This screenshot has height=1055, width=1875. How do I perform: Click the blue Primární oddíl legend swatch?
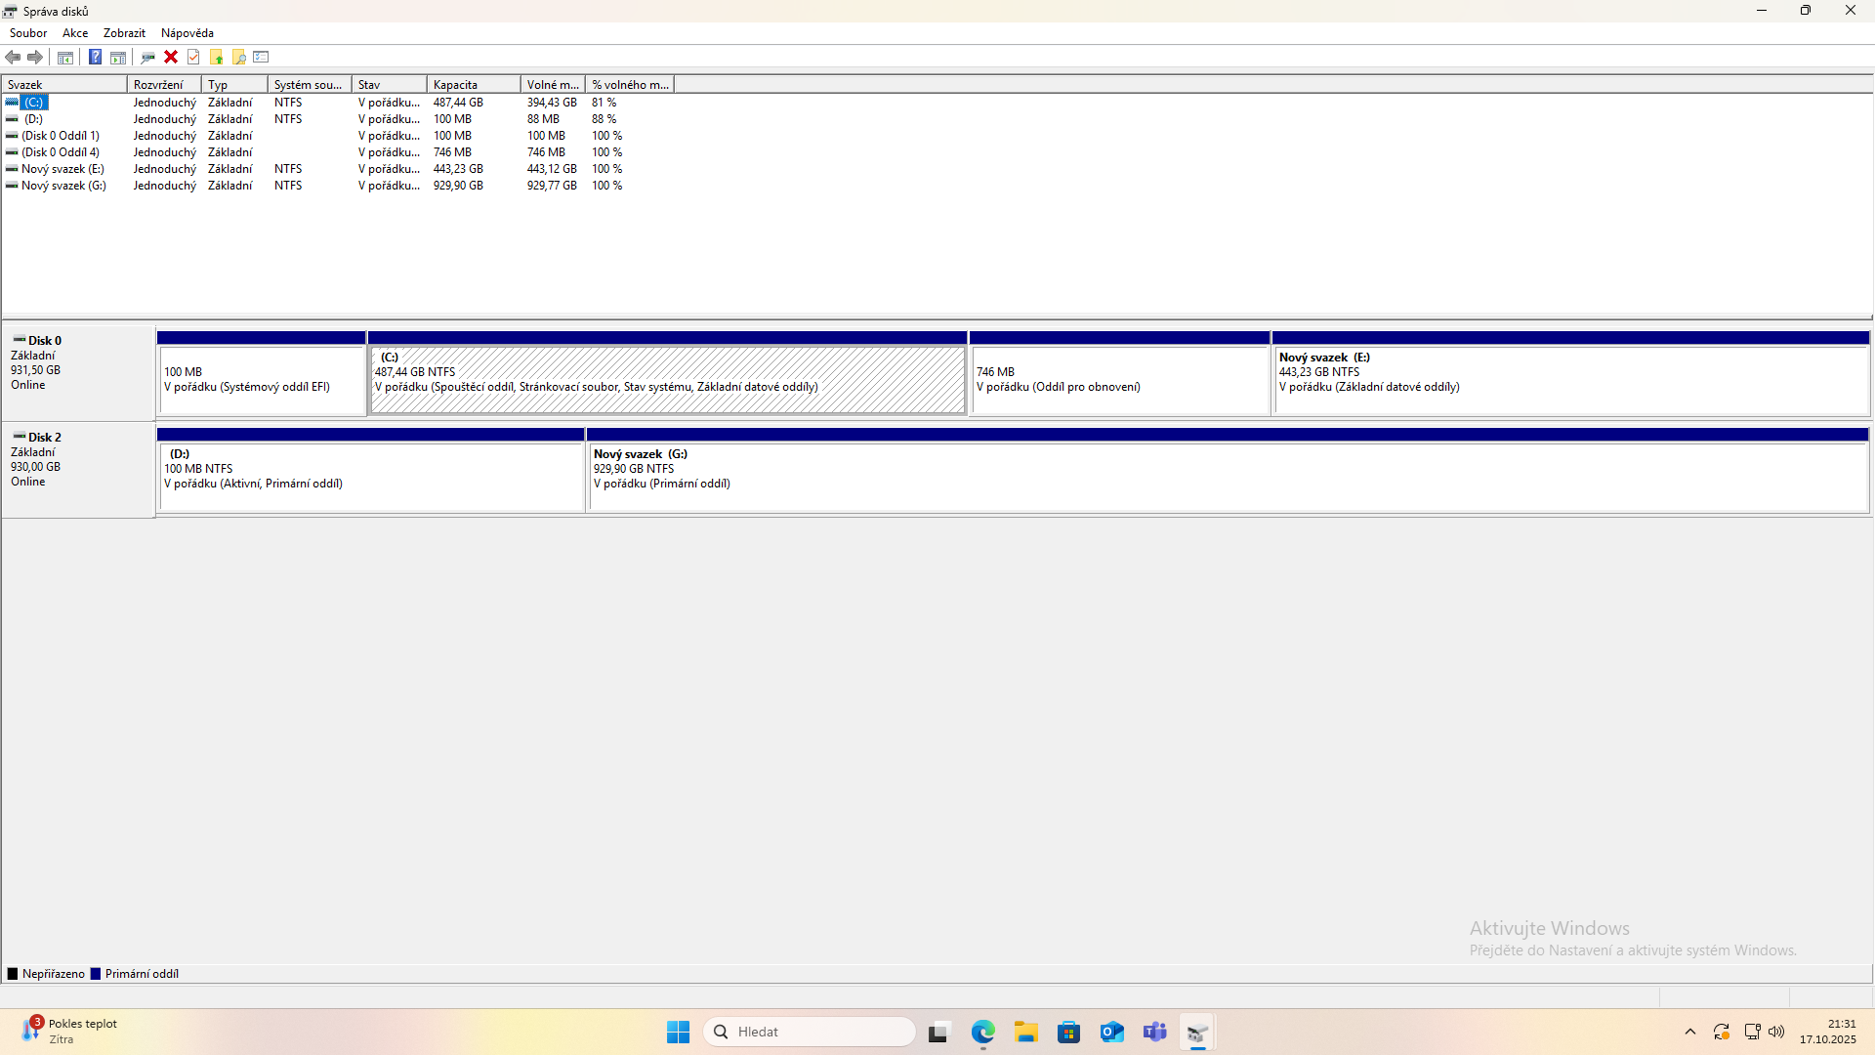pyautogui.click(x=96, y=974)
